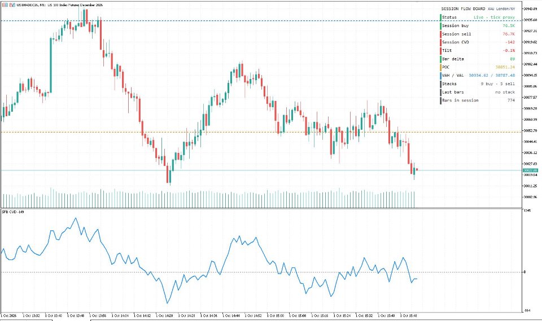The width and height of the screenshot is (542, 321).
Task: Select the 'no stack' value
Action: pos(505,92)
